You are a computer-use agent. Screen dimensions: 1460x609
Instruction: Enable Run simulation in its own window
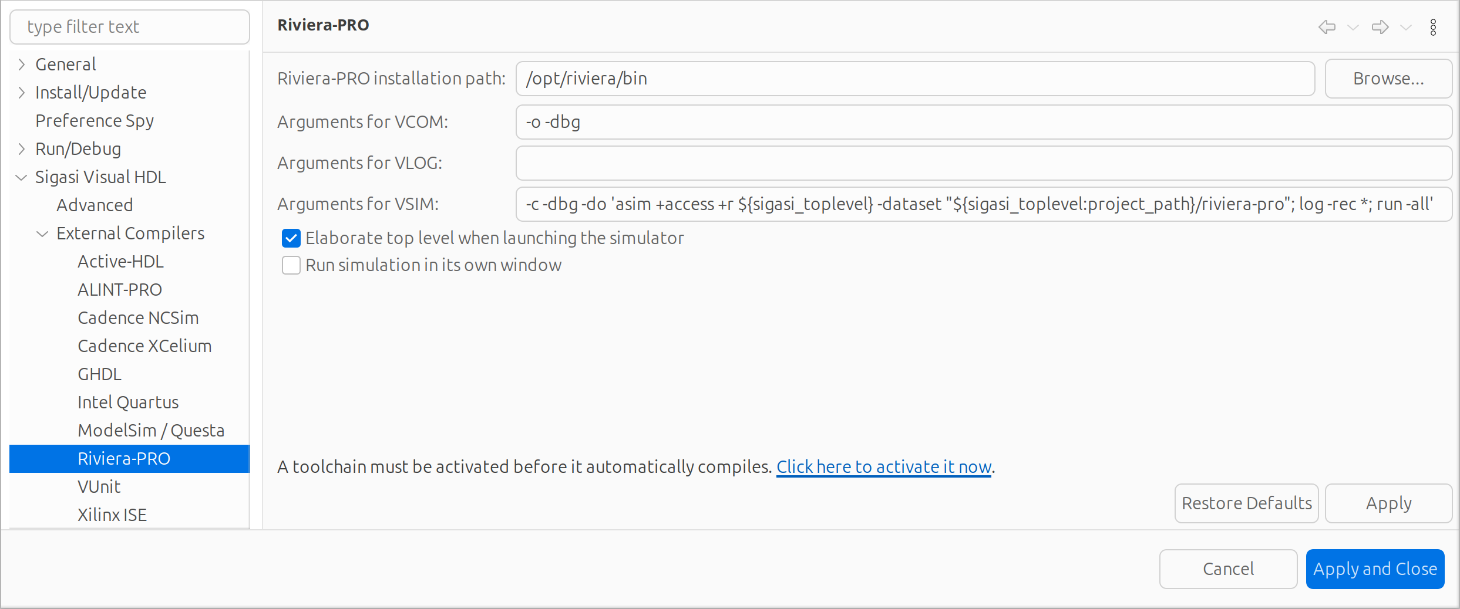[x=291, y=265]
